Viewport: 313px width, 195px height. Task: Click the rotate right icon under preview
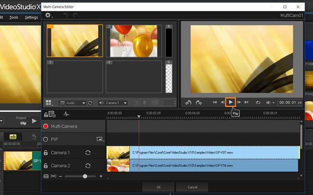(x=199, y=102)
